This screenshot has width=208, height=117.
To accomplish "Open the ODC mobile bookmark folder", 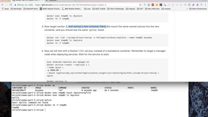I will [99, 9].
